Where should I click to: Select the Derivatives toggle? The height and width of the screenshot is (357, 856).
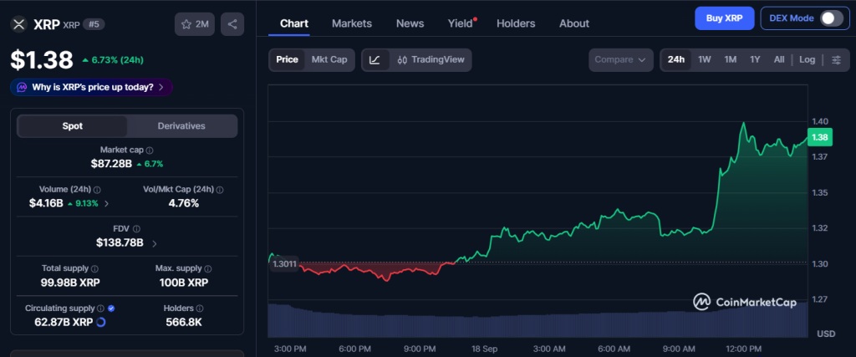pyautogui.click(x=181, y=126)
